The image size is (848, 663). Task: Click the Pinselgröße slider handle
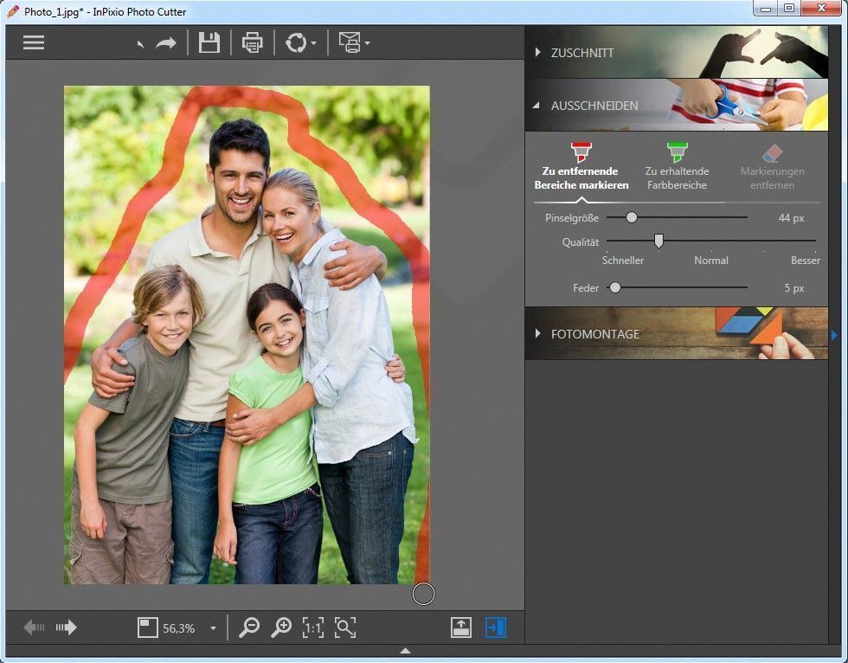[632, 217]
